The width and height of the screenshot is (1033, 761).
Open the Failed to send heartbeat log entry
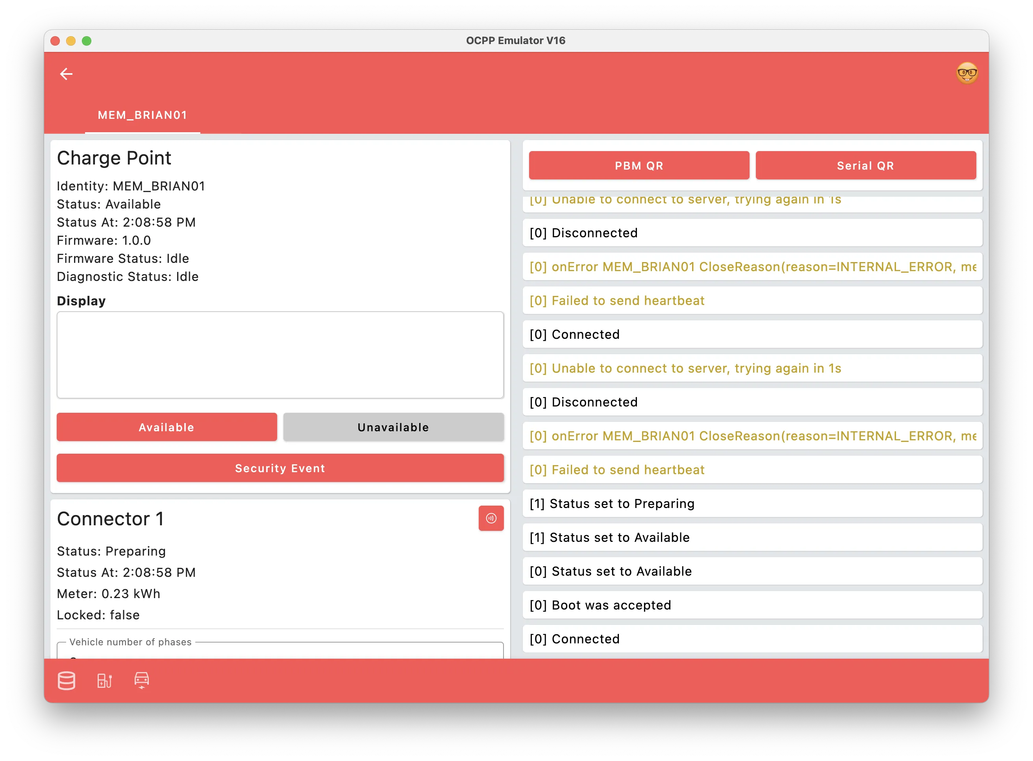click(752, 300)
